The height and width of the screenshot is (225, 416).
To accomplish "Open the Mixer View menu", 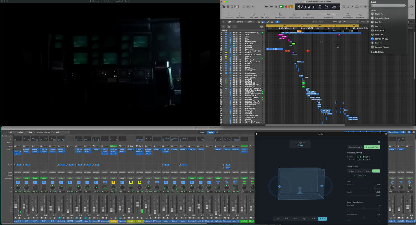I will (31, 132).
